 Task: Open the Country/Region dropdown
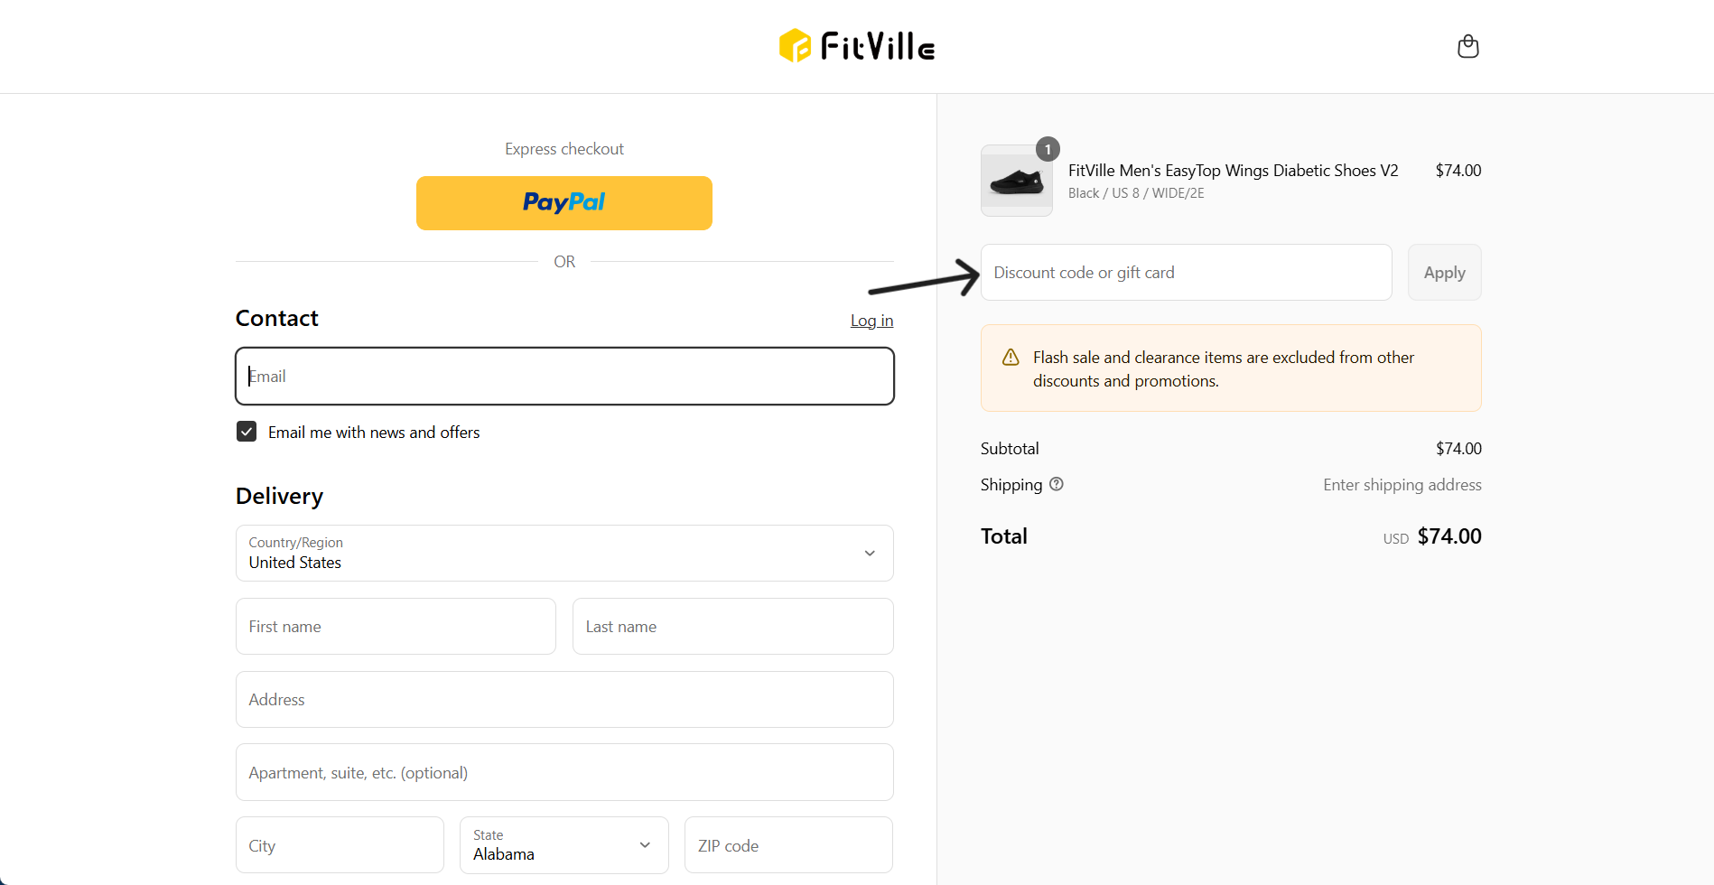click(x=564, y=553)
